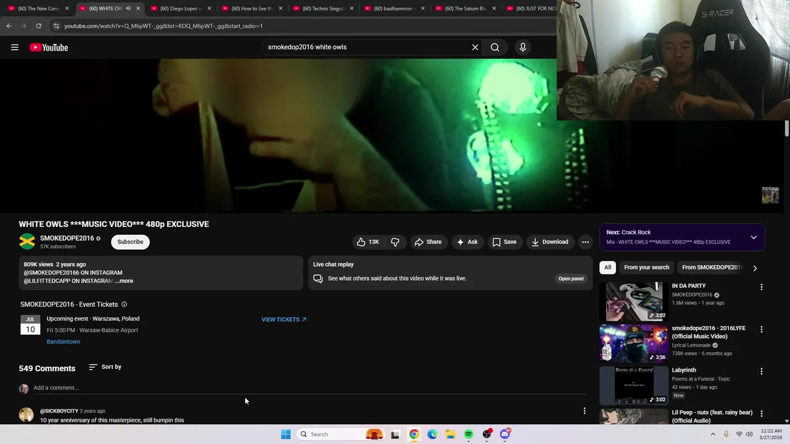Reload the page
790x444 pixels.
(38, 26)
